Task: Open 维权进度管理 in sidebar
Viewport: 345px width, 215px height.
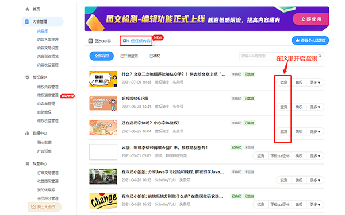Action: point(48,95)
